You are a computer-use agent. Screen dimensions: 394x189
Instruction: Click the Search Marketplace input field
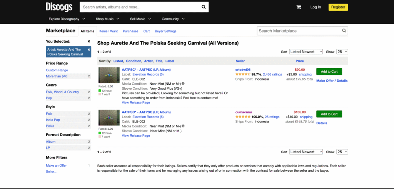[299, 31]
